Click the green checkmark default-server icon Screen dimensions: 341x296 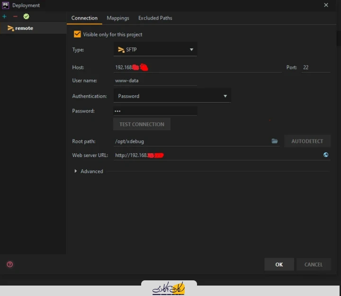pyautogui.click(x=26, y=17)
